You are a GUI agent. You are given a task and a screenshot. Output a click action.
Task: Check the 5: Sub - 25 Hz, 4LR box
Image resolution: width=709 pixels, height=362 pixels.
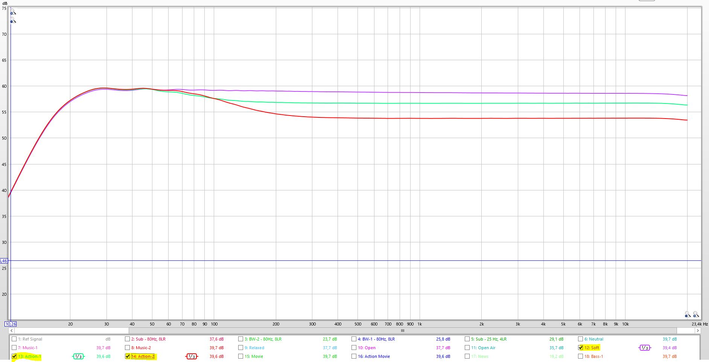tap(467, 339)
